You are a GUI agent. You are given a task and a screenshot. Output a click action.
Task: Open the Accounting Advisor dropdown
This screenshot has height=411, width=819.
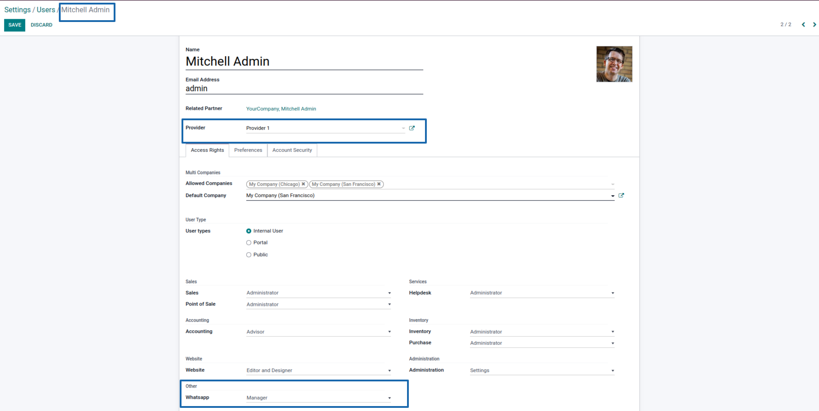(318, 332)
